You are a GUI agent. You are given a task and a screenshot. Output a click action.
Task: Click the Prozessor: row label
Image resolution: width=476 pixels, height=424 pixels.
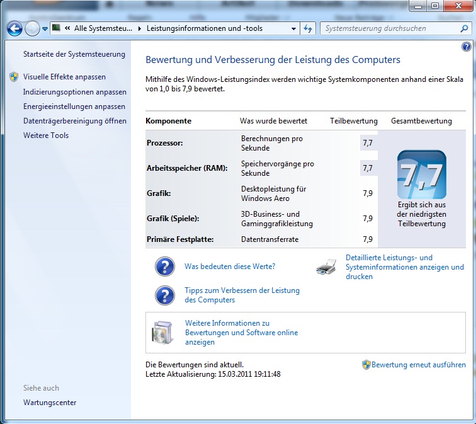tap(165, 143)
